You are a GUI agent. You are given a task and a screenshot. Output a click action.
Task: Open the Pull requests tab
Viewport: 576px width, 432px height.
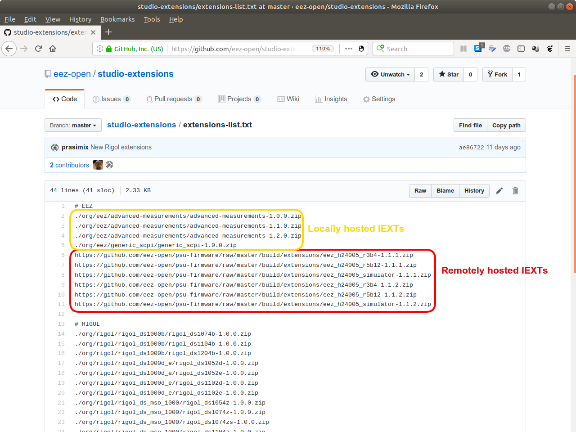pyautogui.click(x=174, y=99)
